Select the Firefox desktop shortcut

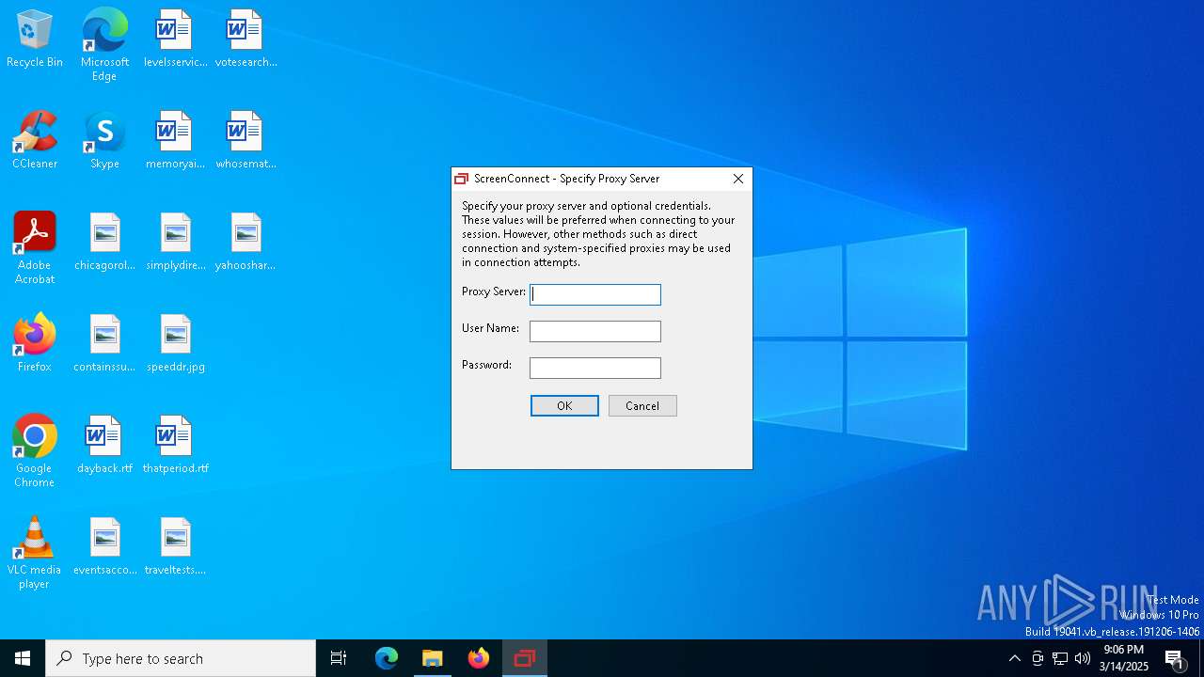click(35, 344)
